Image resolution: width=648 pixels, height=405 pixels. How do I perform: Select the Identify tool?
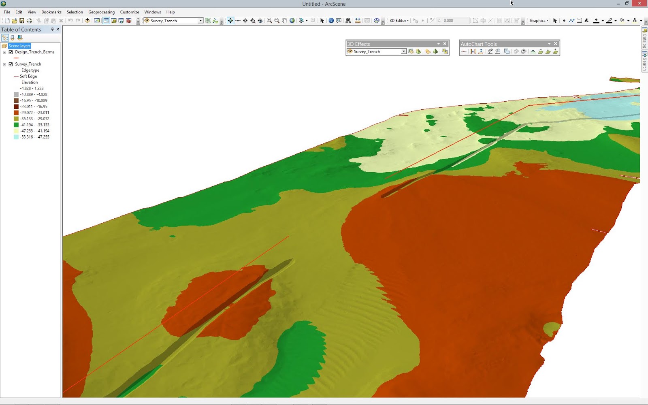tap(331, 21)
